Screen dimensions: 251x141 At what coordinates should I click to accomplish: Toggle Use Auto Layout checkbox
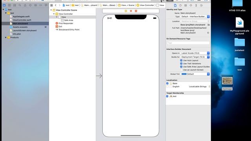coord(181,60)
